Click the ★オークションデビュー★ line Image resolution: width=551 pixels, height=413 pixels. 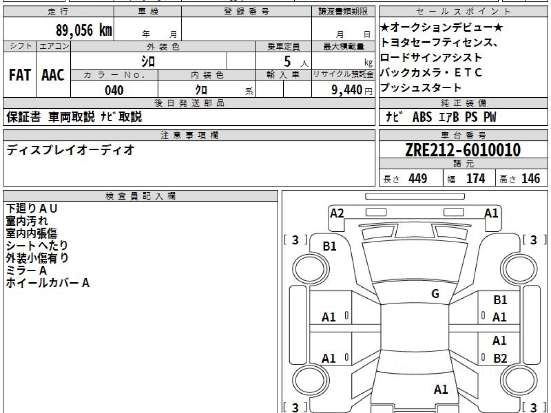tap(442, 28)
